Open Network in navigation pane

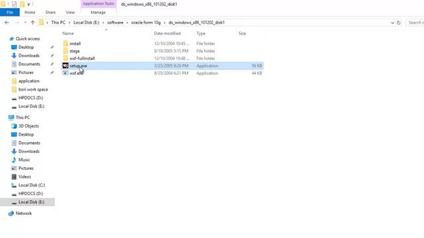pos(24,213)
